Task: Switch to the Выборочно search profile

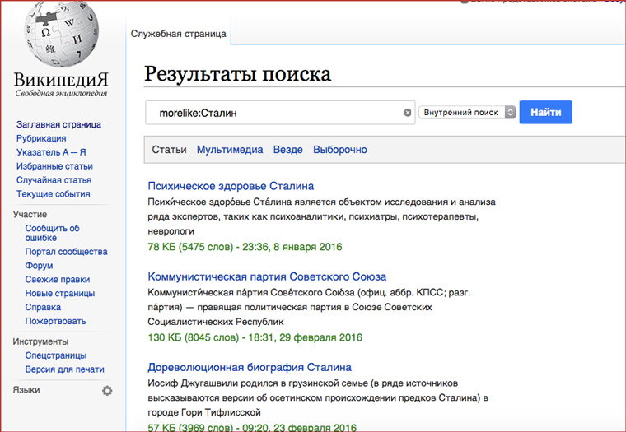Action: (339, 150)
